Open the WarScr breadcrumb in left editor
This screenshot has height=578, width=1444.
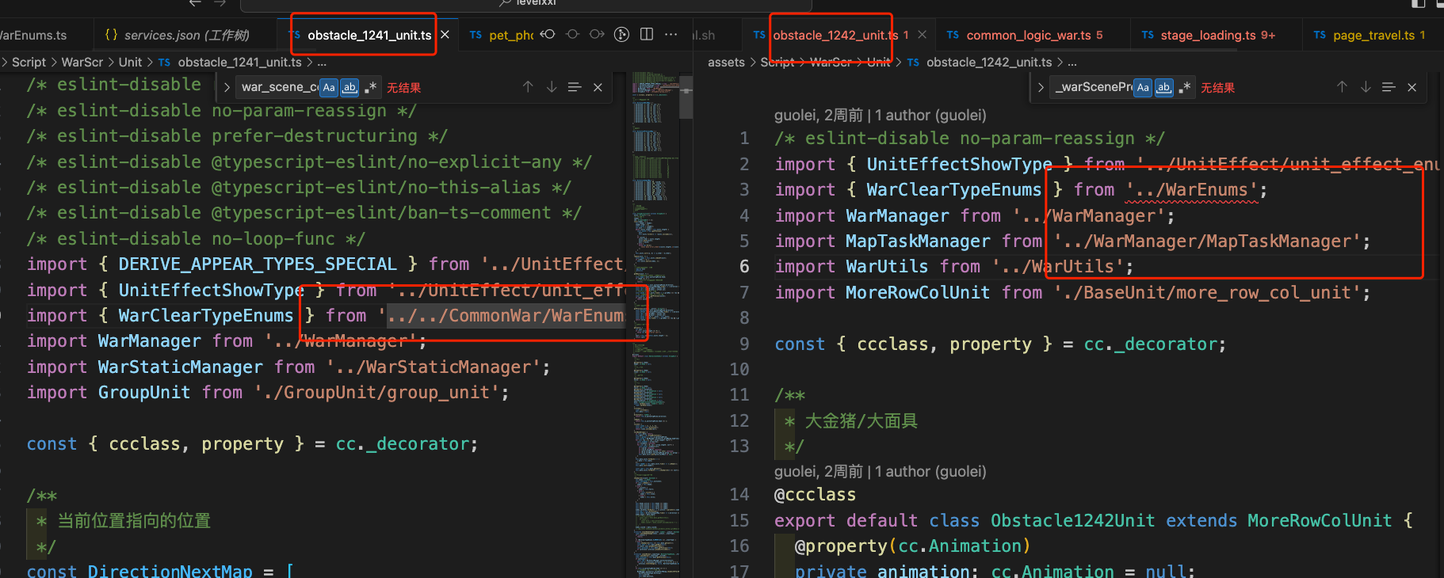[82, 62]
